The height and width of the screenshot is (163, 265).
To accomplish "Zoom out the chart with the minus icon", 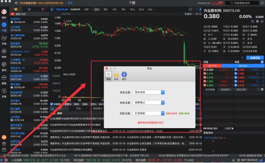I will tap(197, 14).
